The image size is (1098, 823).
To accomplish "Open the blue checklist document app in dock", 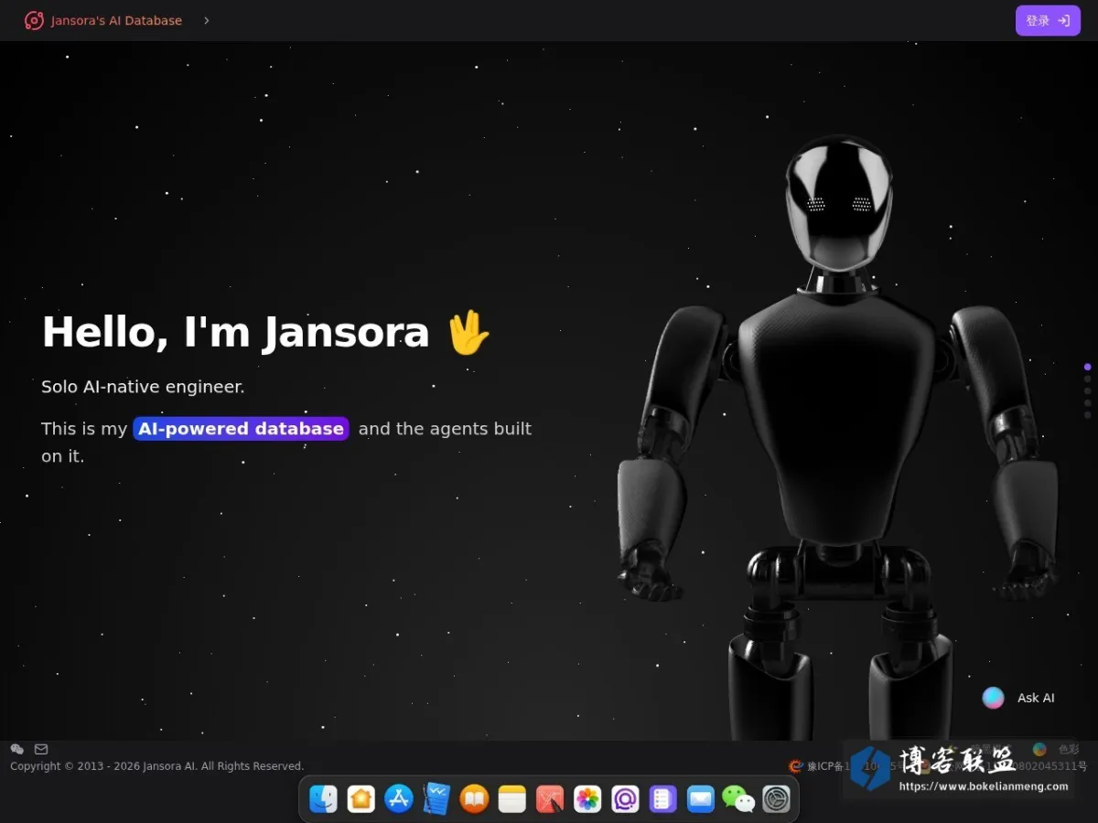I will pos(436,799).
